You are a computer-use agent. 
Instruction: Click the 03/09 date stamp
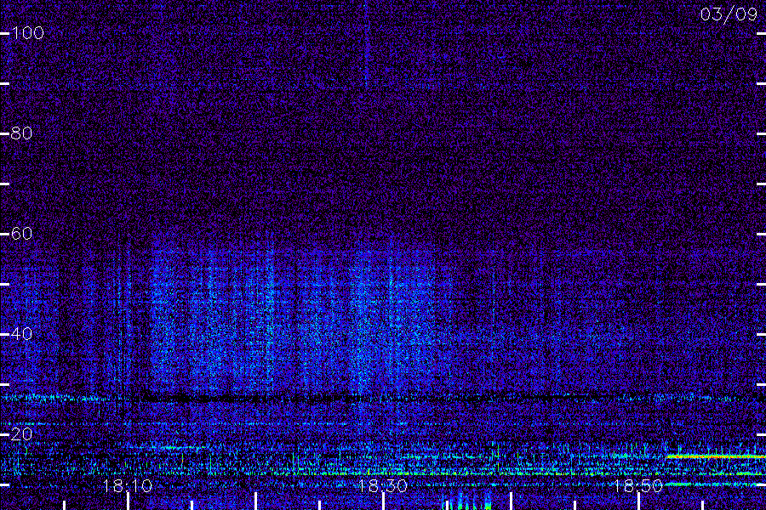(x=729, y=14)
